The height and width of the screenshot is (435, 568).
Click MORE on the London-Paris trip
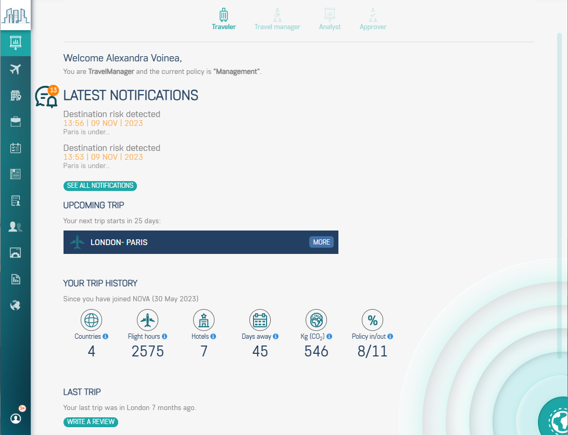321,242
